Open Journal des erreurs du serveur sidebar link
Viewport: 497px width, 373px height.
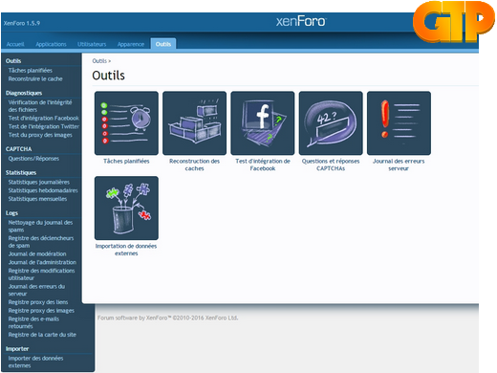(x=36, y=290)
